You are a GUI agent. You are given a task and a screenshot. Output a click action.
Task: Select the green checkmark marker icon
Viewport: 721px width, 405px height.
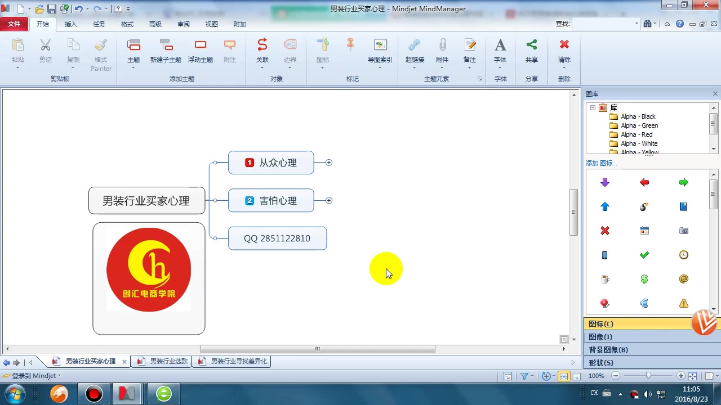[x=644, y=255]
